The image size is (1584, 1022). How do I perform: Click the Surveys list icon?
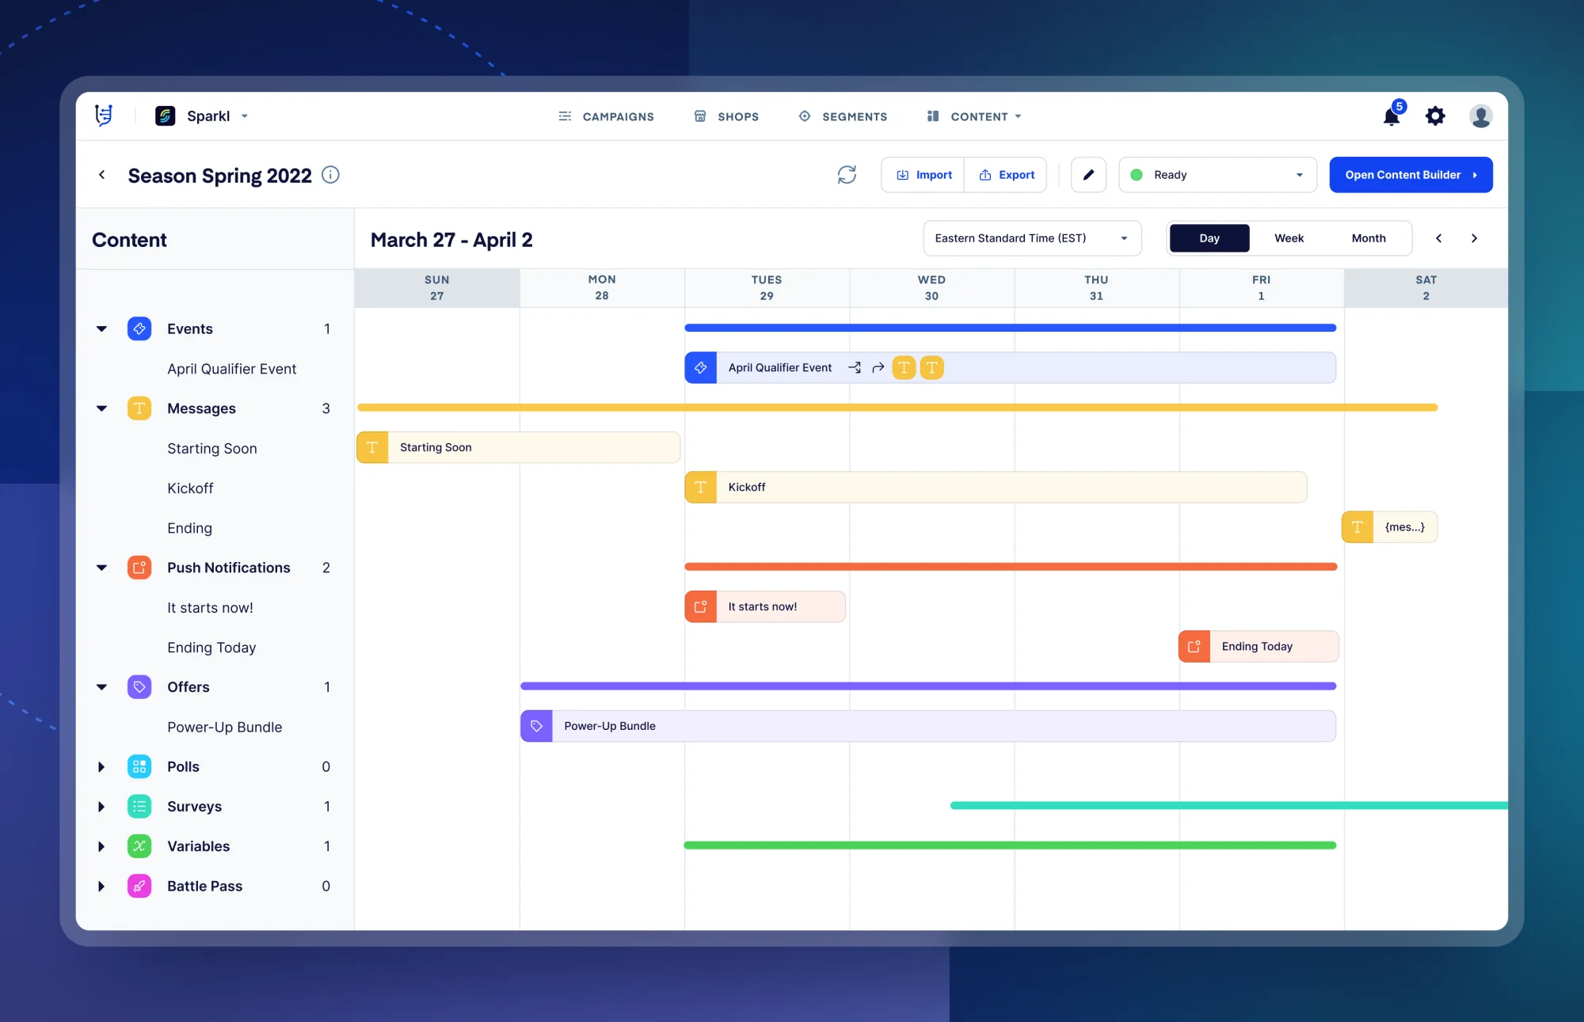139,807
